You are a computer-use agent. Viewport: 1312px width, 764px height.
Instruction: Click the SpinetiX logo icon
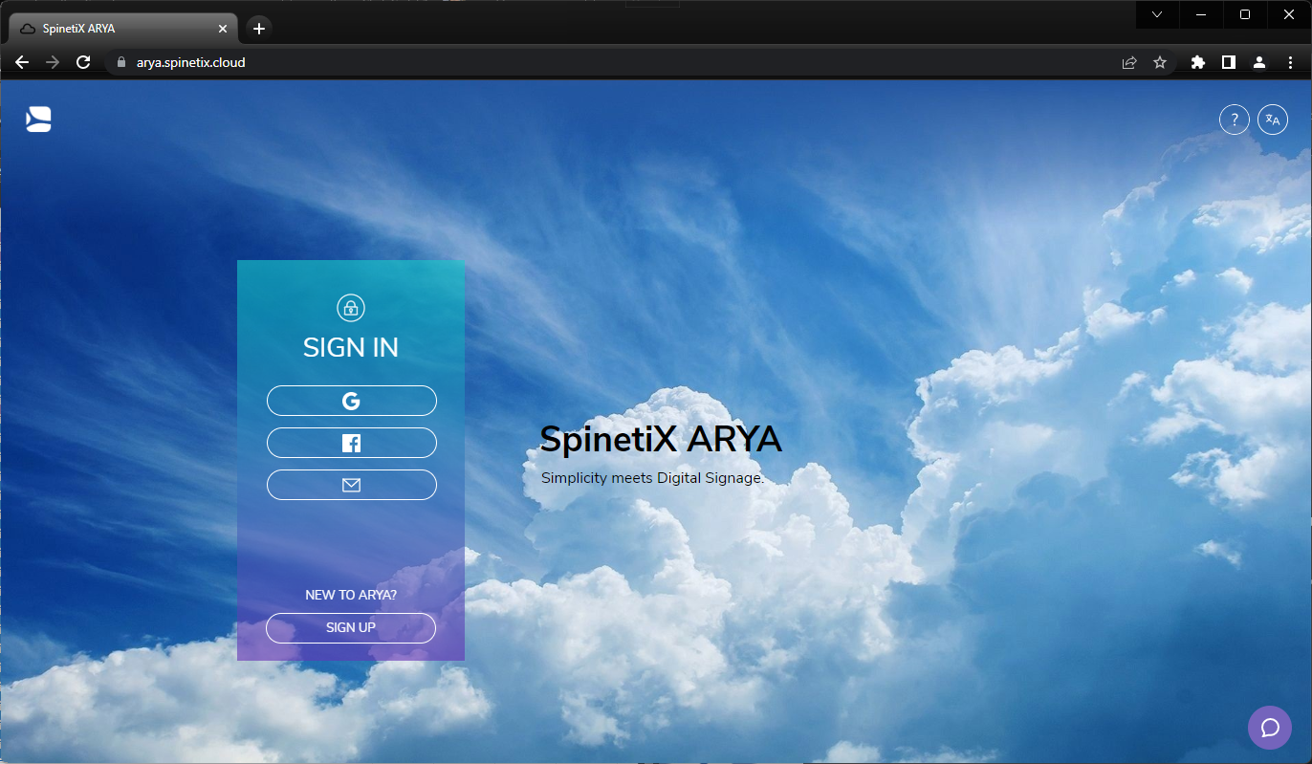pyautogui.click(x=38, y=120)
